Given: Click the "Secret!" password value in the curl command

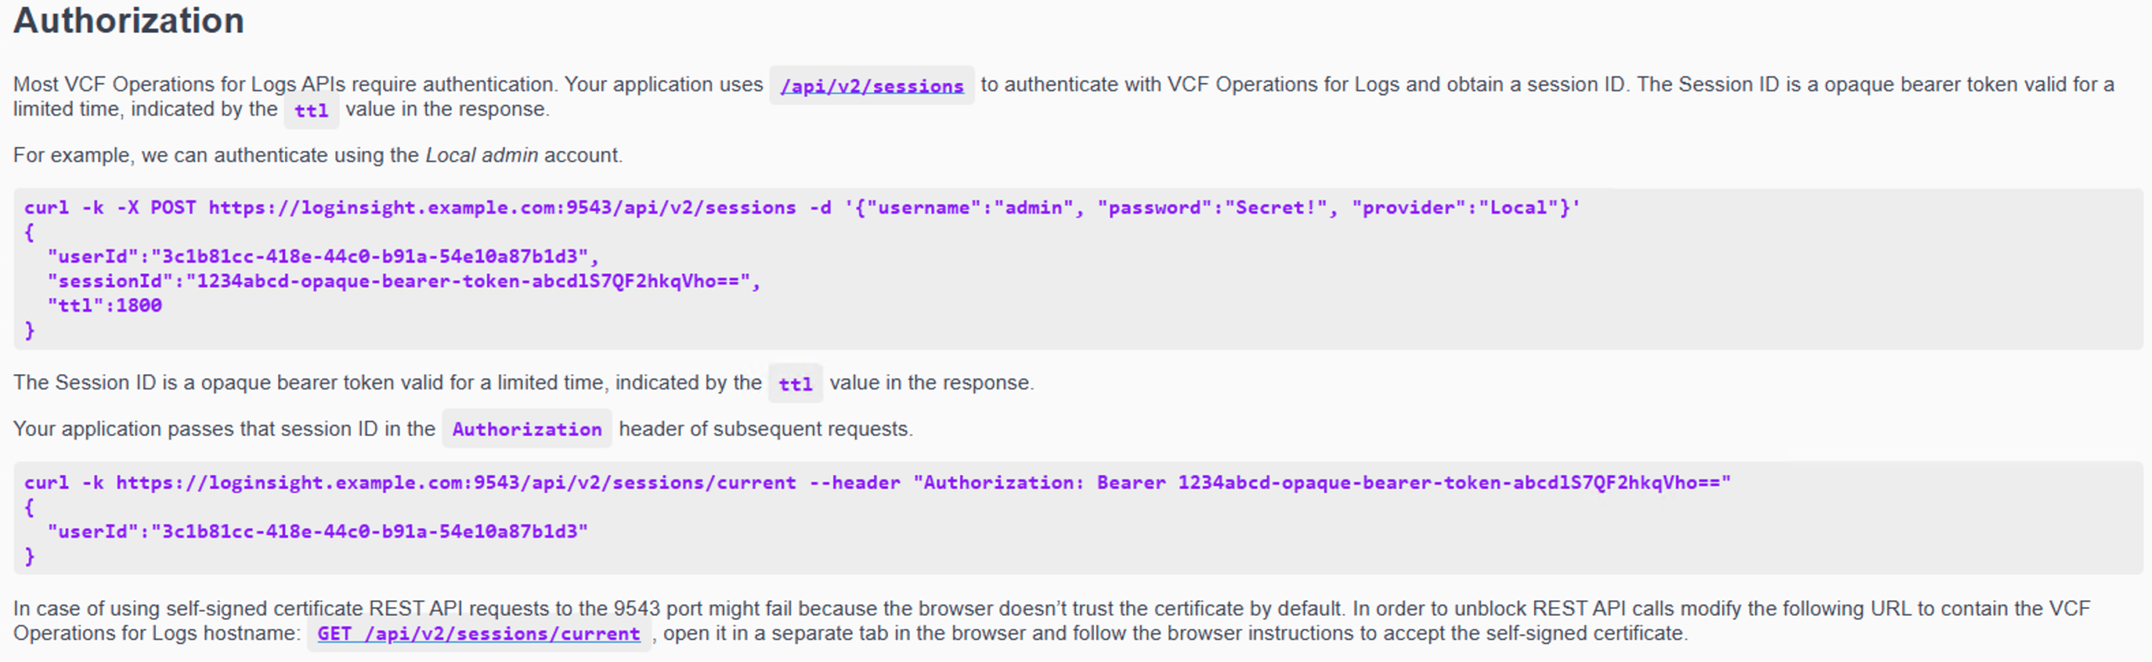Looking at the screenshot, I should pyautogui.click(x=1274, y=208).
